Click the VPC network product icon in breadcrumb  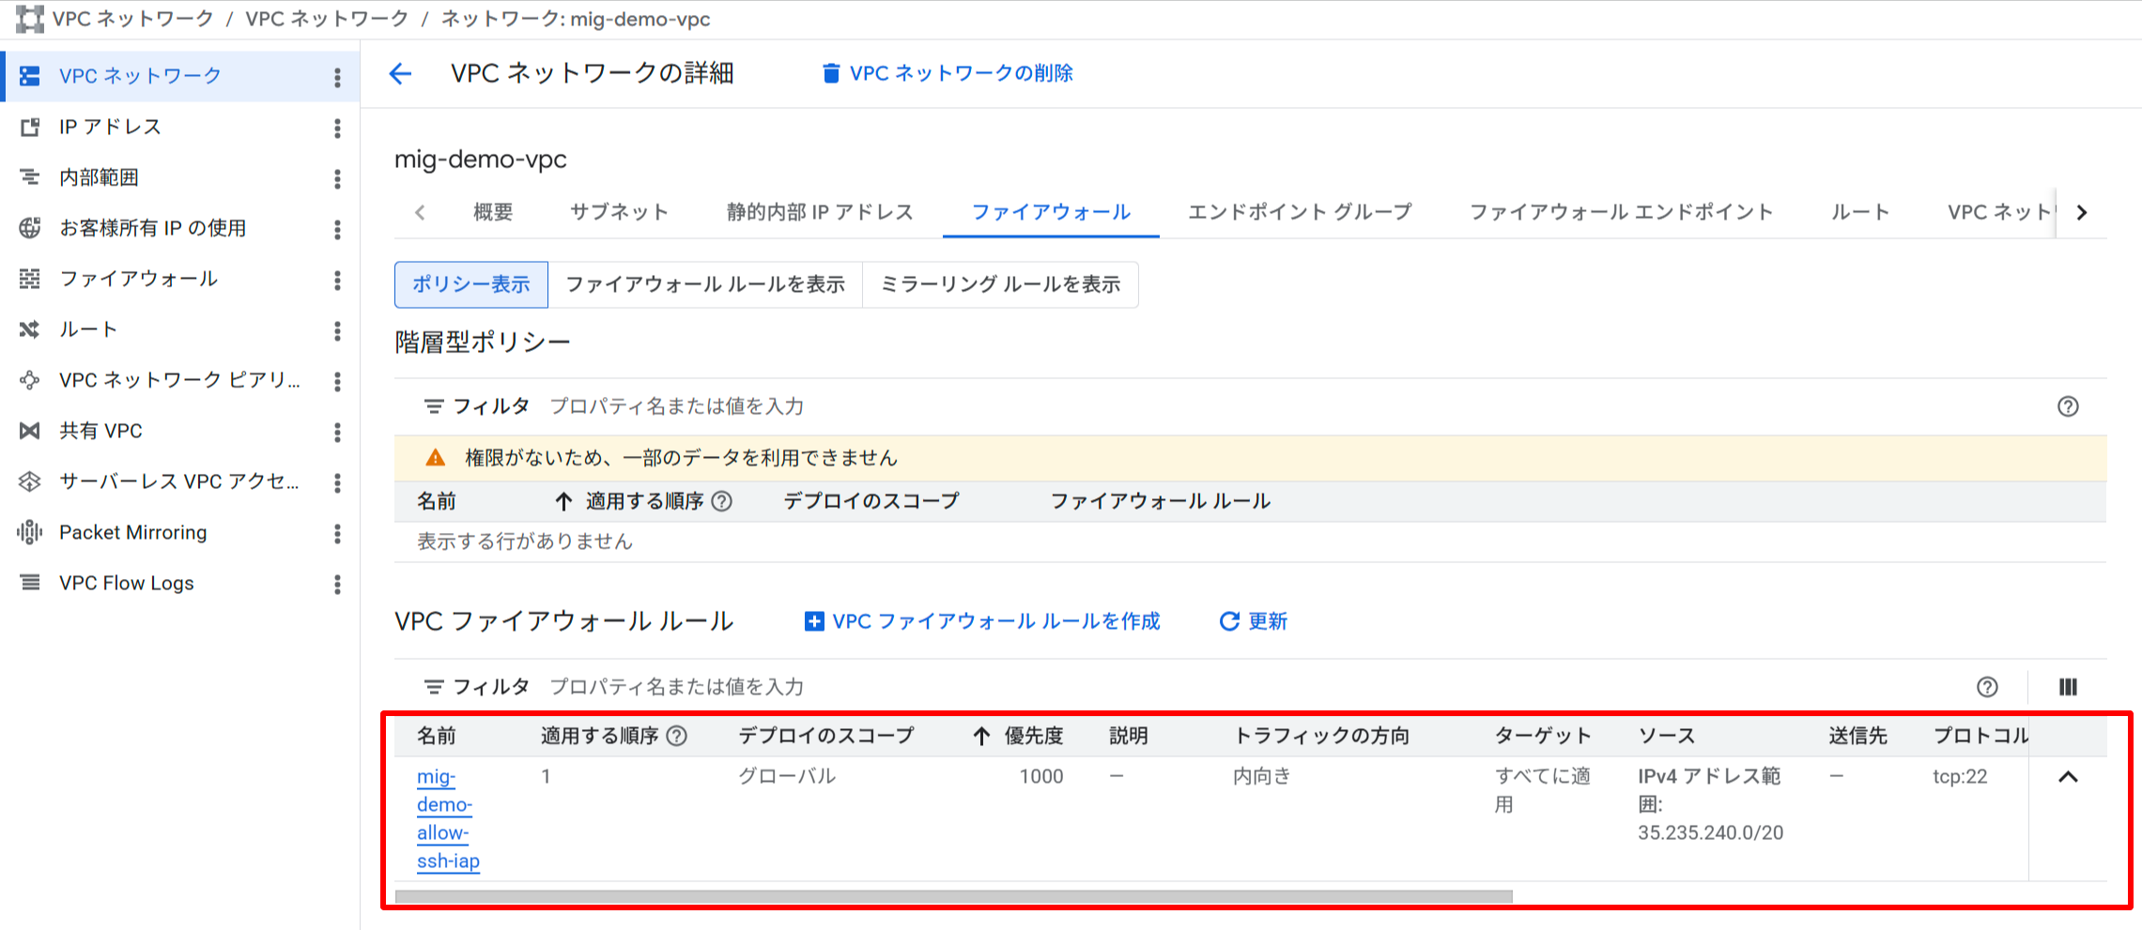pos(30,19)
